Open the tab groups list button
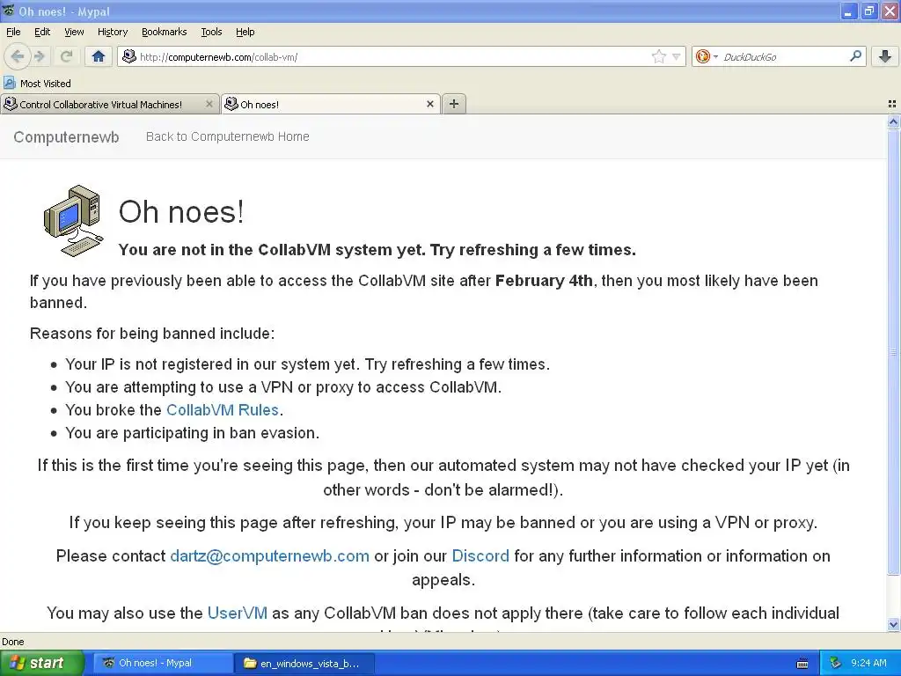 892,104
